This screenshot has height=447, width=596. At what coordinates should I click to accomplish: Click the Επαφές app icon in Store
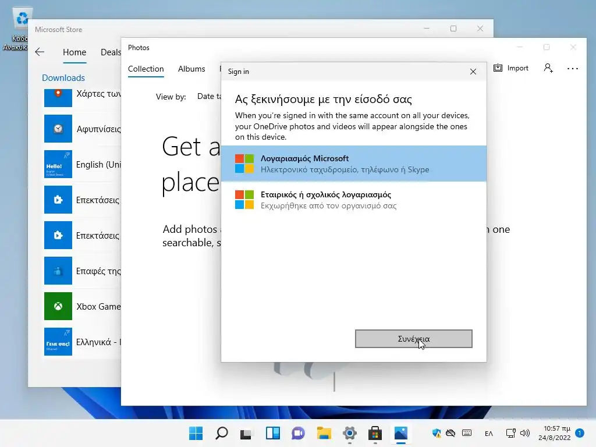(58, 270)
